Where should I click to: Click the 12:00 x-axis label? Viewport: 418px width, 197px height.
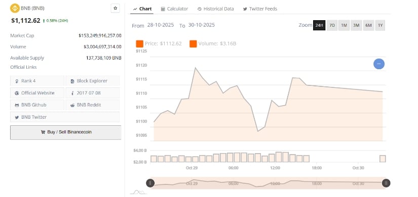click(x=275, y=168)
